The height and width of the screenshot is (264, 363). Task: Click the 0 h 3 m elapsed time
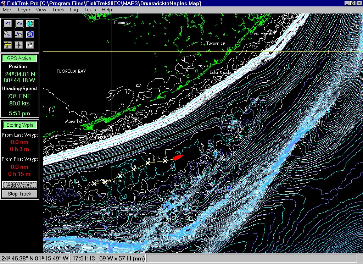[19, 149]
